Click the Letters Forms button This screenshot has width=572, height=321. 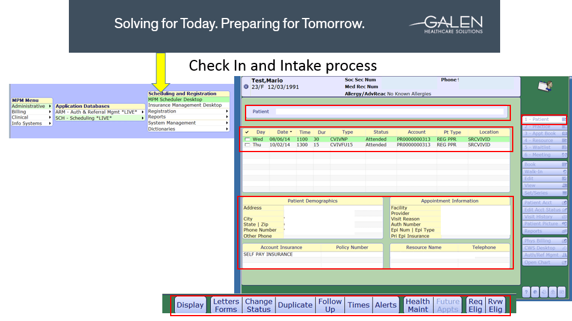pyautogui.click(x=226, y=305)
